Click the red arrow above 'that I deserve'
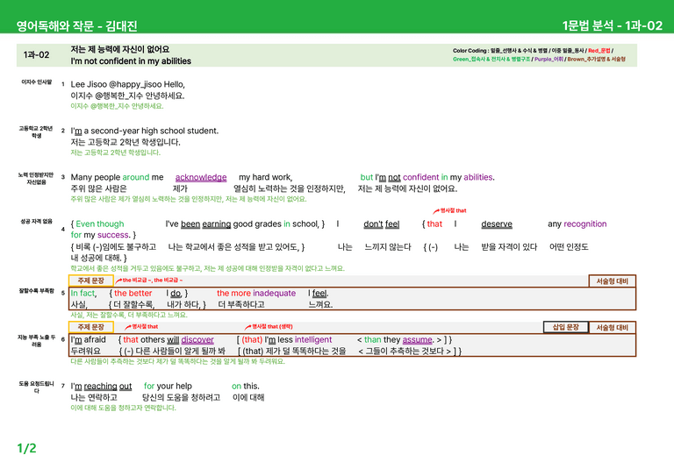 point(436,210)
